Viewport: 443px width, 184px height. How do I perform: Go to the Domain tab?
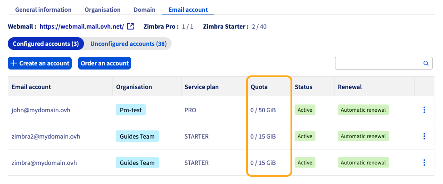[x=144, y=10]
